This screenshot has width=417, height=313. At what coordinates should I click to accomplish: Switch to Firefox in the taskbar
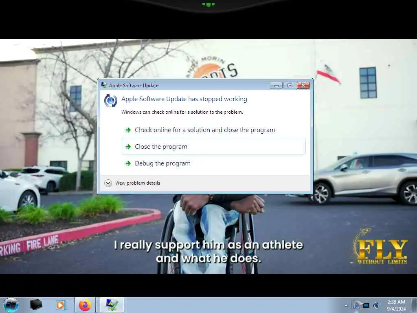tap(85, 305)
